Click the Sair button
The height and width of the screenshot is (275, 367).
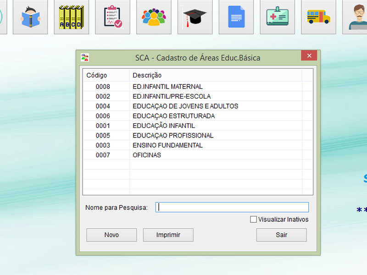[281, 235]
